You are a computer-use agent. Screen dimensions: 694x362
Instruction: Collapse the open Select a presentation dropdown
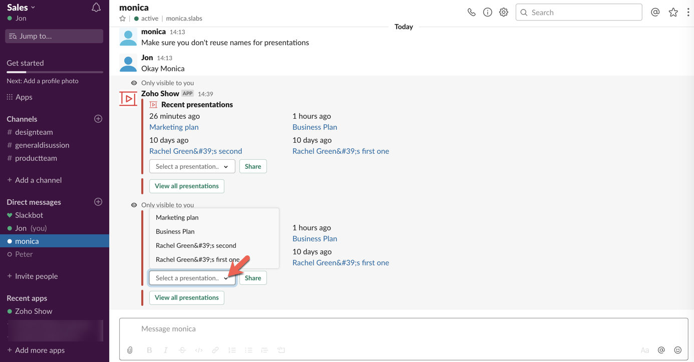point(192,278)
